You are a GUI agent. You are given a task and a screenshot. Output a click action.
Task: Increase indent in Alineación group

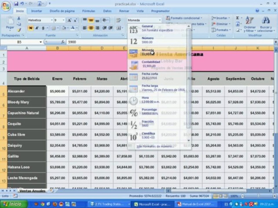pos(111,28)
